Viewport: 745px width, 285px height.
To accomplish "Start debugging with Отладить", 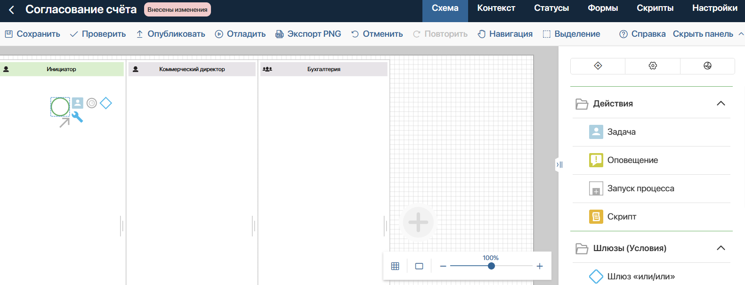I will (x=240, y=34).
